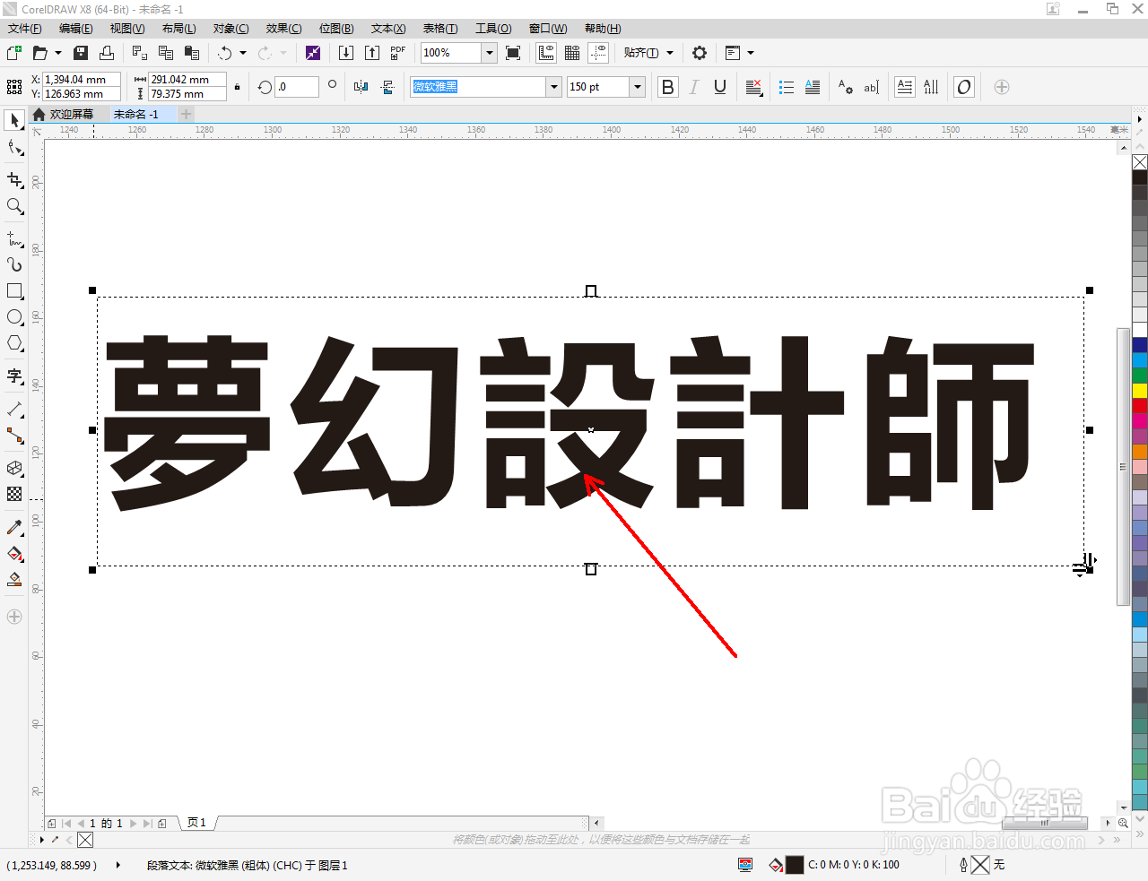Select the Interactive Fill tool
The width and height of the screenshot is (1148, 881).
14,554
